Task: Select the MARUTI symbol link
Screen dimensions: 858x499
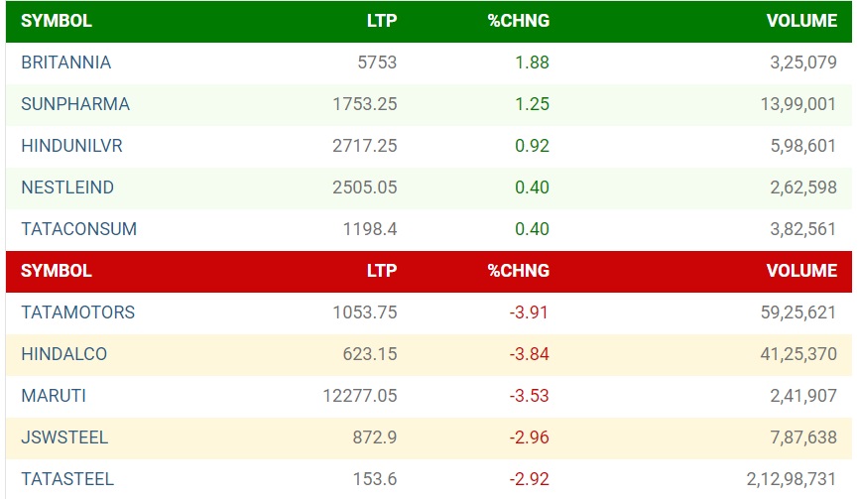Action: pyautogui.click(x=54, y=396)
